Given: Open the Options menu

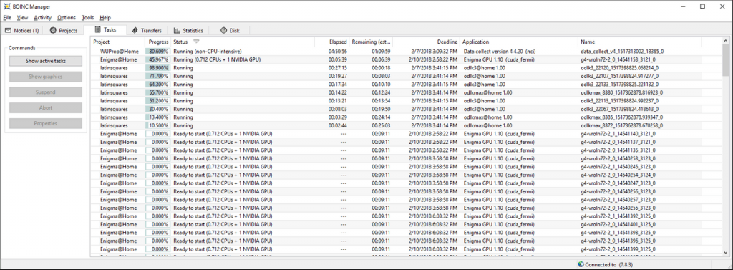Looking at the screenshot, I should point(67,17).
